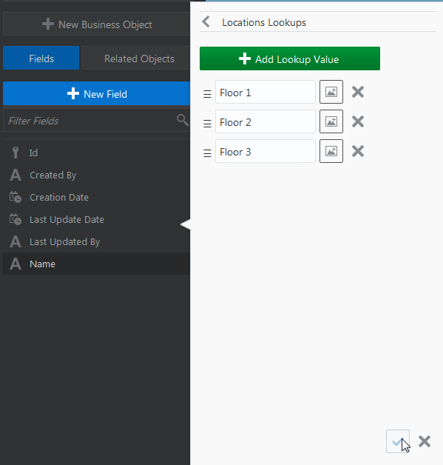Switch to the Fields tab
This screenshot has width=443, height=465.
click(41, 58)
